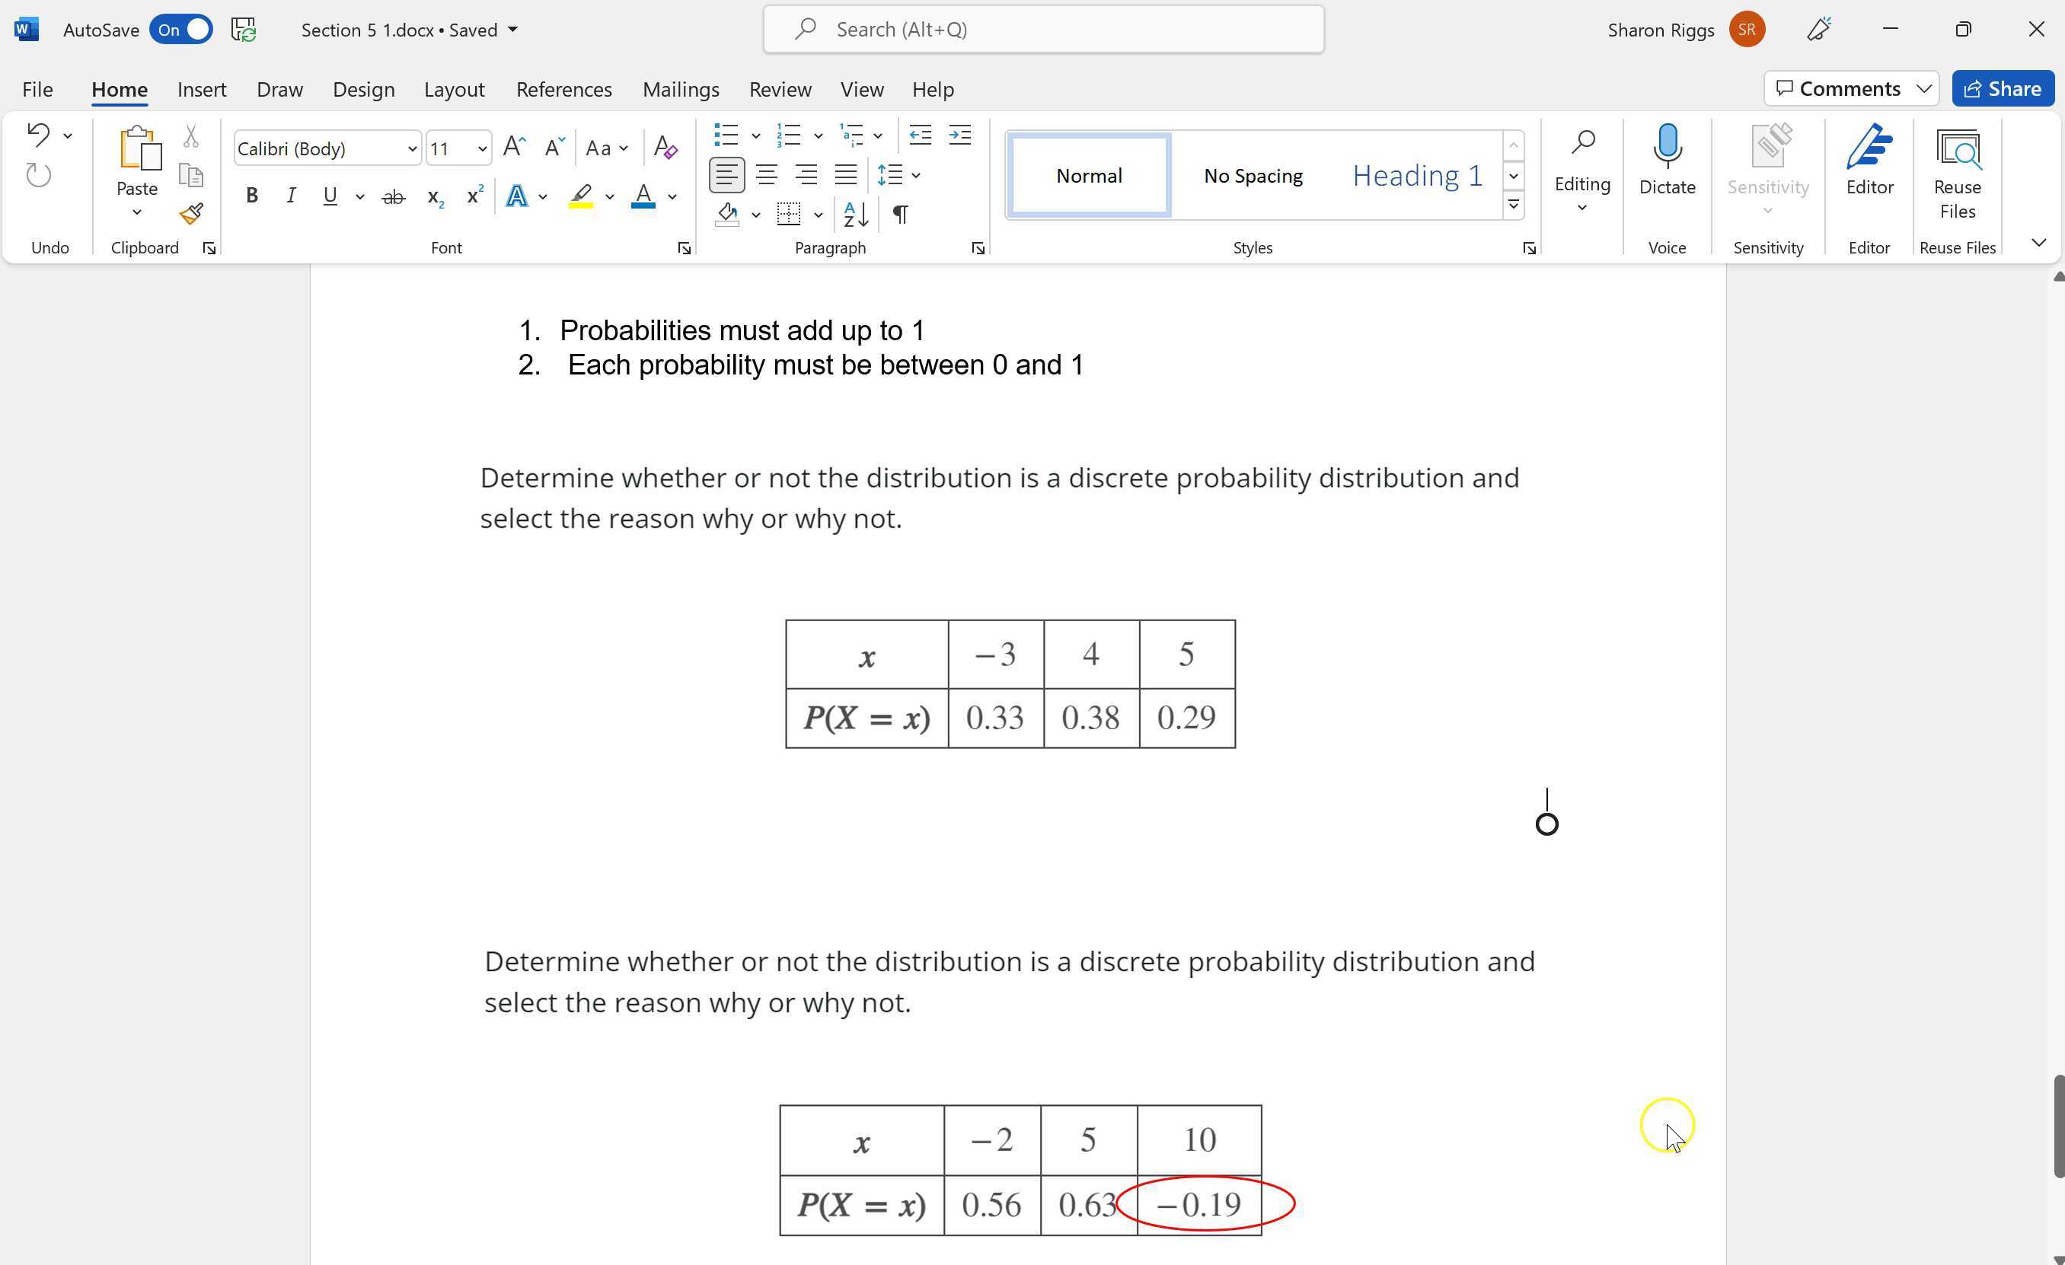The image size is (2065, 1265).
Task: Toggle Italic formatting
Action: tap(290, 196)
